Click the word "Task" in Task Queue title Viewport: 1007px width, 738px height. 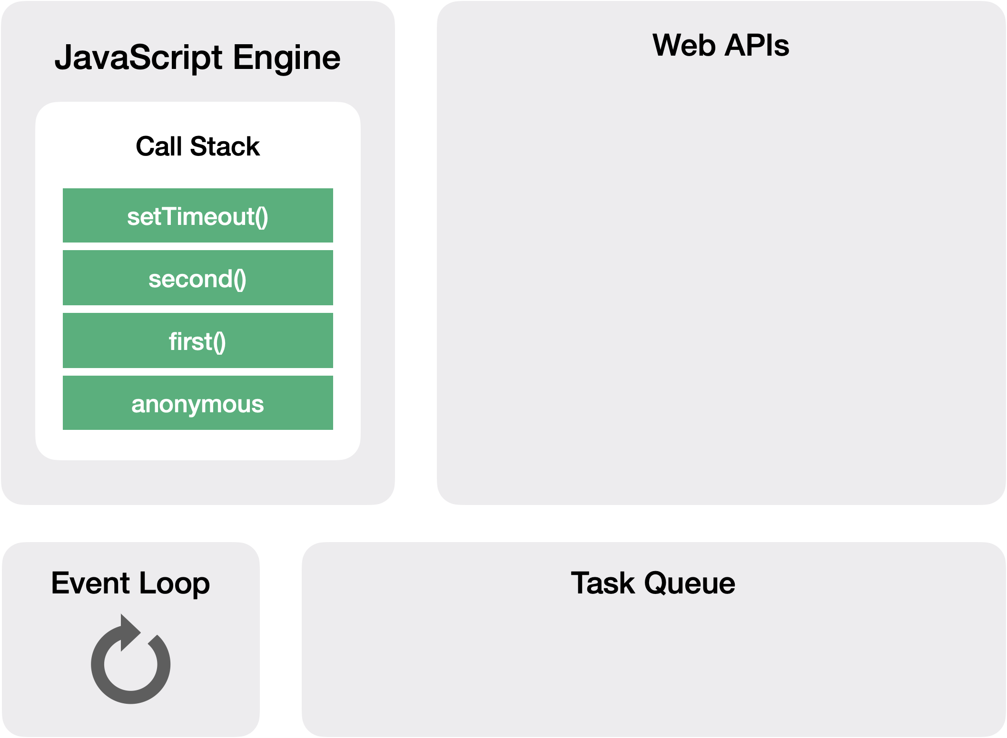[x=602, y=583]
